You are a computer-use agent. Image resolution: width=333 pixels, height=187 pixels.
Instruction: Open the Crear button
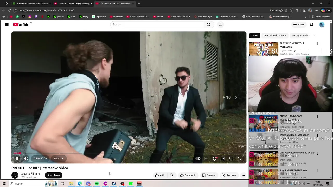tap(299, 24)
